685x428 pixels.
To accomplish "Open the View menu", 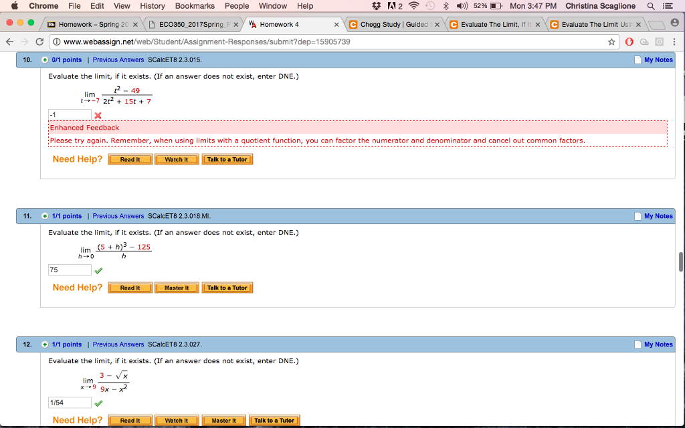I will (x=122, y=5).
